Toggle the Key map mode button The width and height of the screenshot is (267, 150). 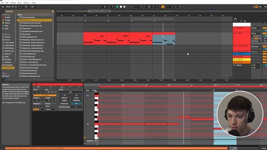259,7
